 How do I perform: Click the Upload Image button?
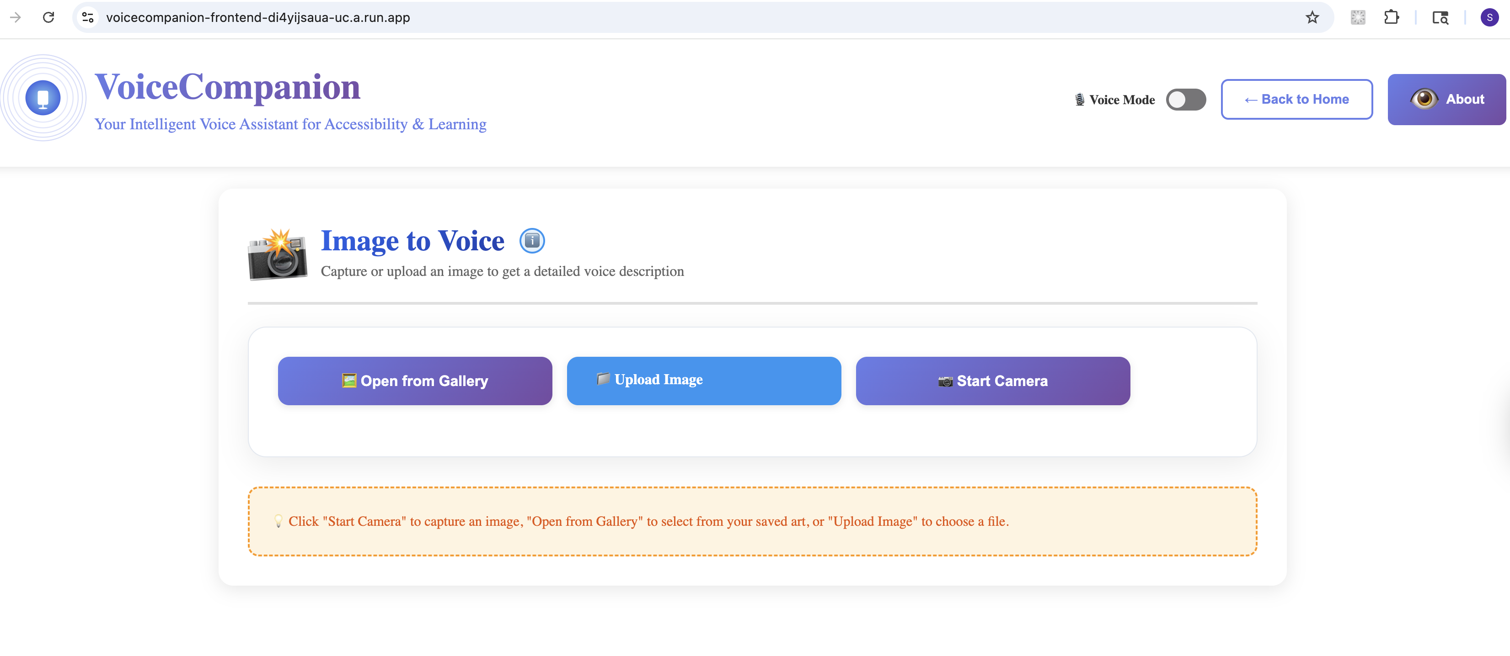click(703, 381)
